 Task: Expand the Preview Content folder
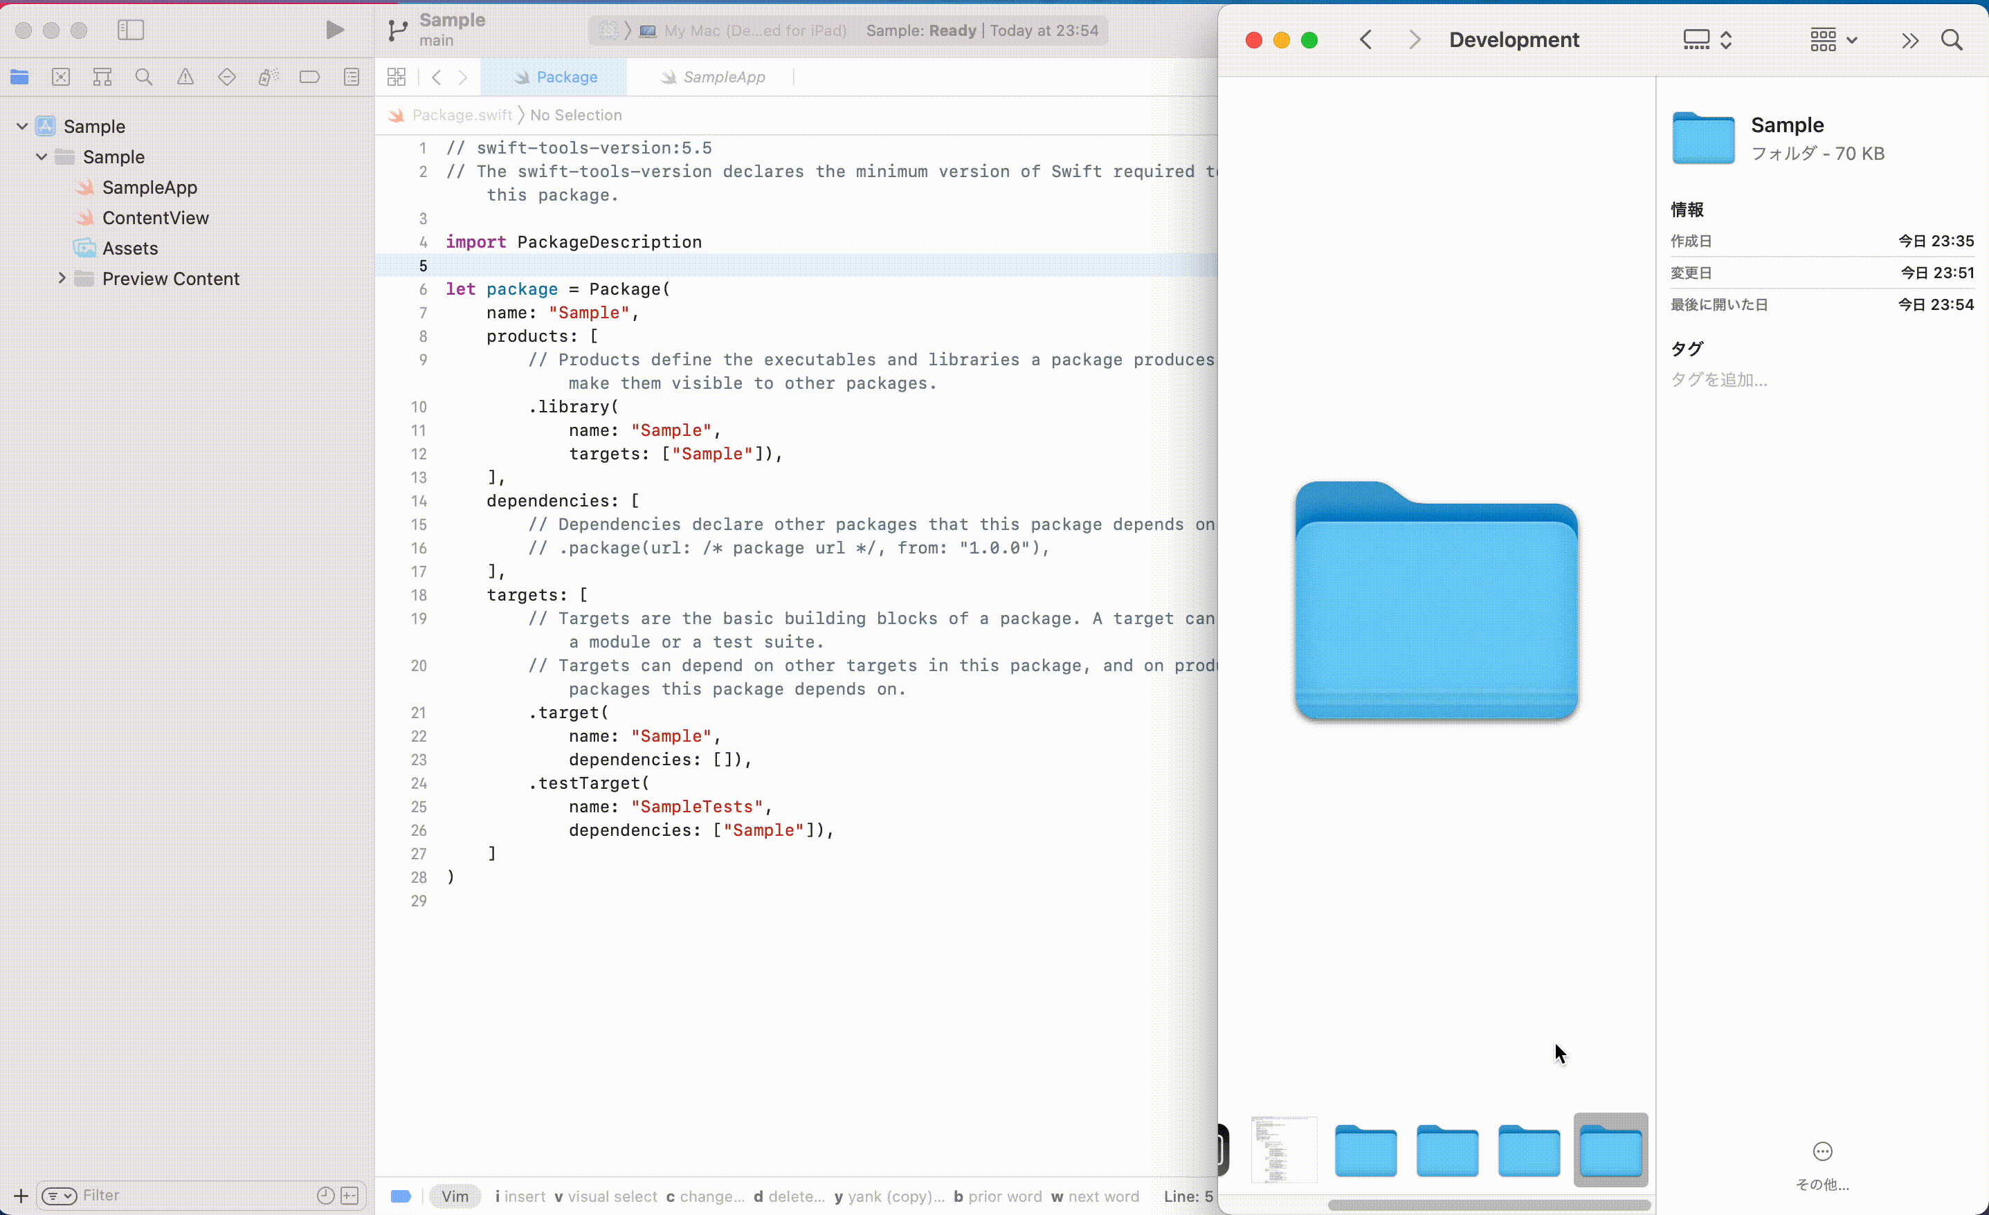point(62,279)
